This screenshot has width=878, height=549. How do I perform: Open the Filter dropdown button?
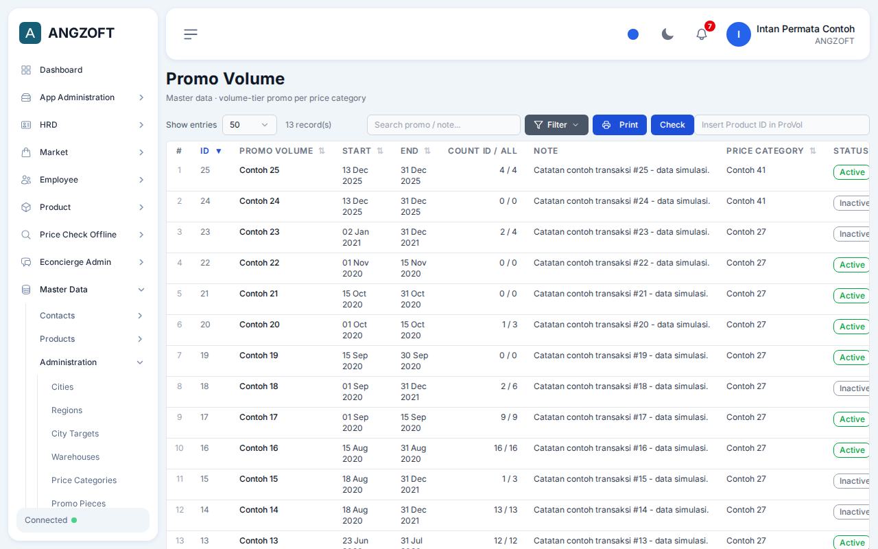pos(556,125)
